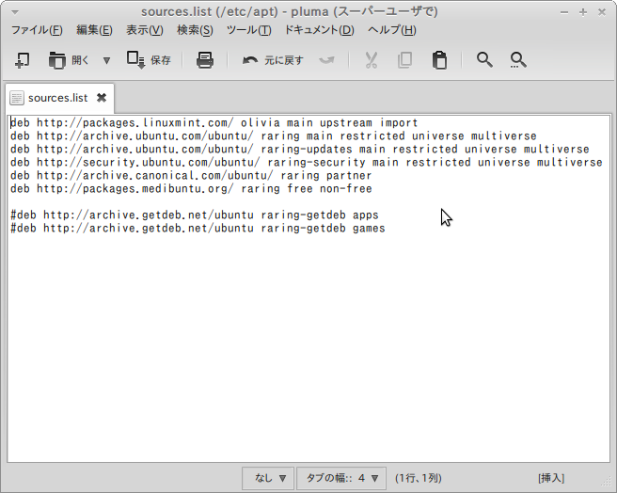The image size is (617, 493).
Task: Open the 検索(S) menu
Action: pyautogui.click(x=195, y=30)
